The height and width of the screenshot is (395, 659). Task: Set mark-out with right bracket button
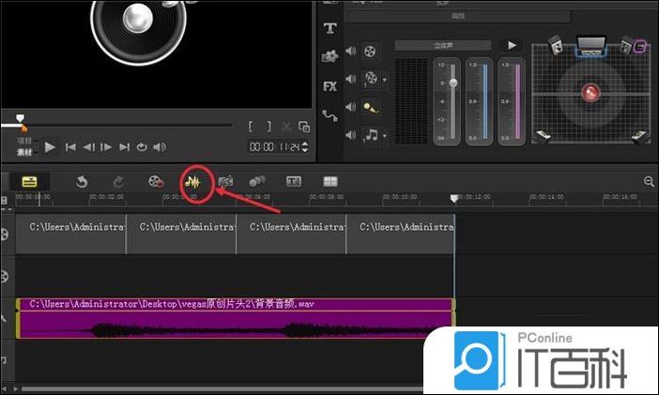click(x=269, y=126)
